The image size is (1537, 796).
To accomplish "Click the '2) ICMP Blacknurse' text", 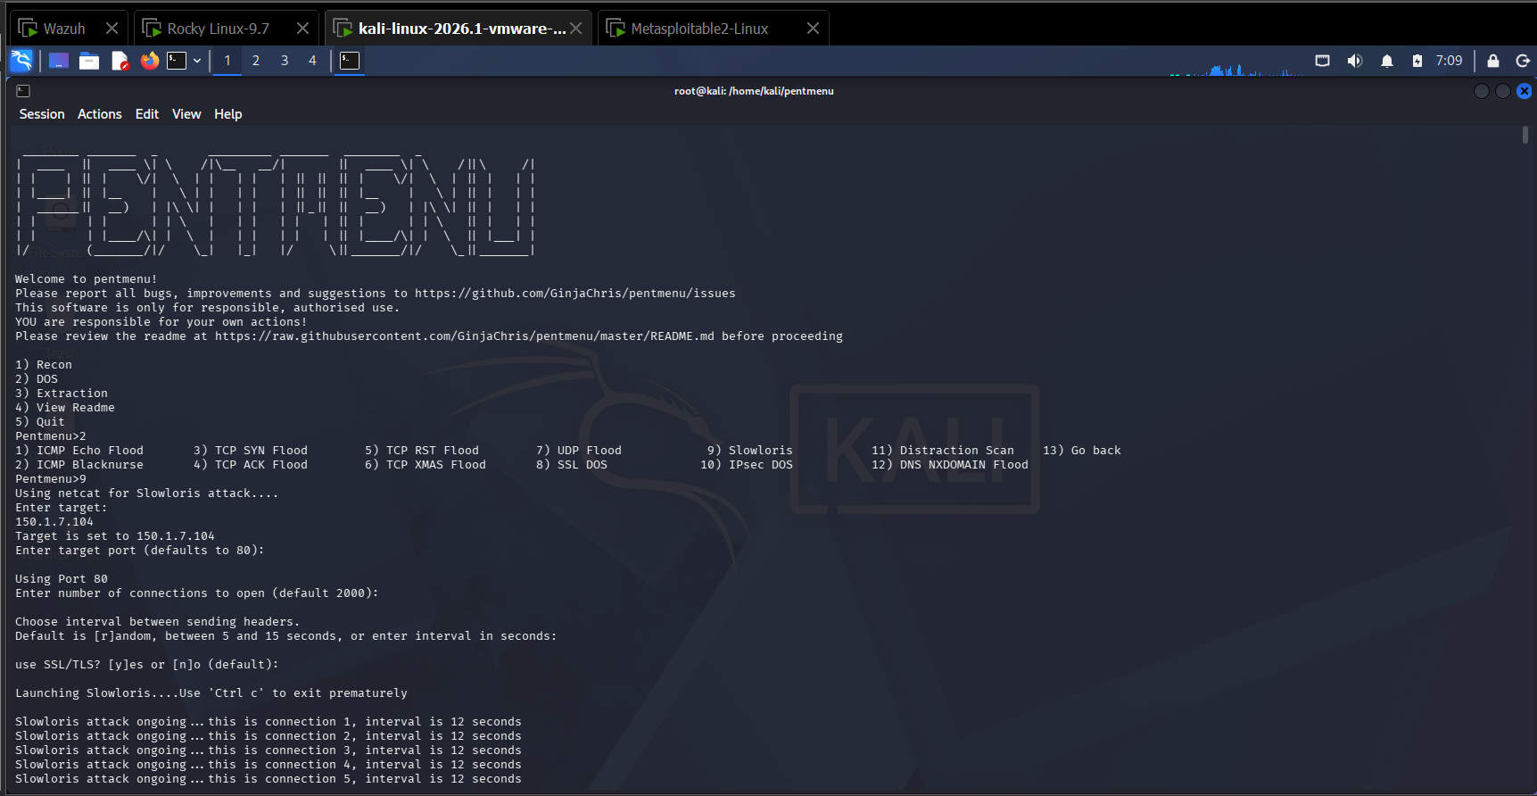I will [79, 465].
